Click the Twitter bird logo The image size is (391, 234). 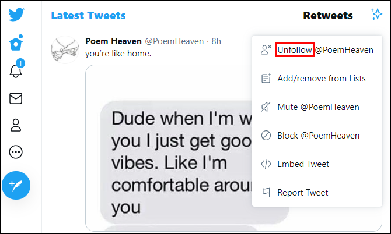click(x=16, y=15)
